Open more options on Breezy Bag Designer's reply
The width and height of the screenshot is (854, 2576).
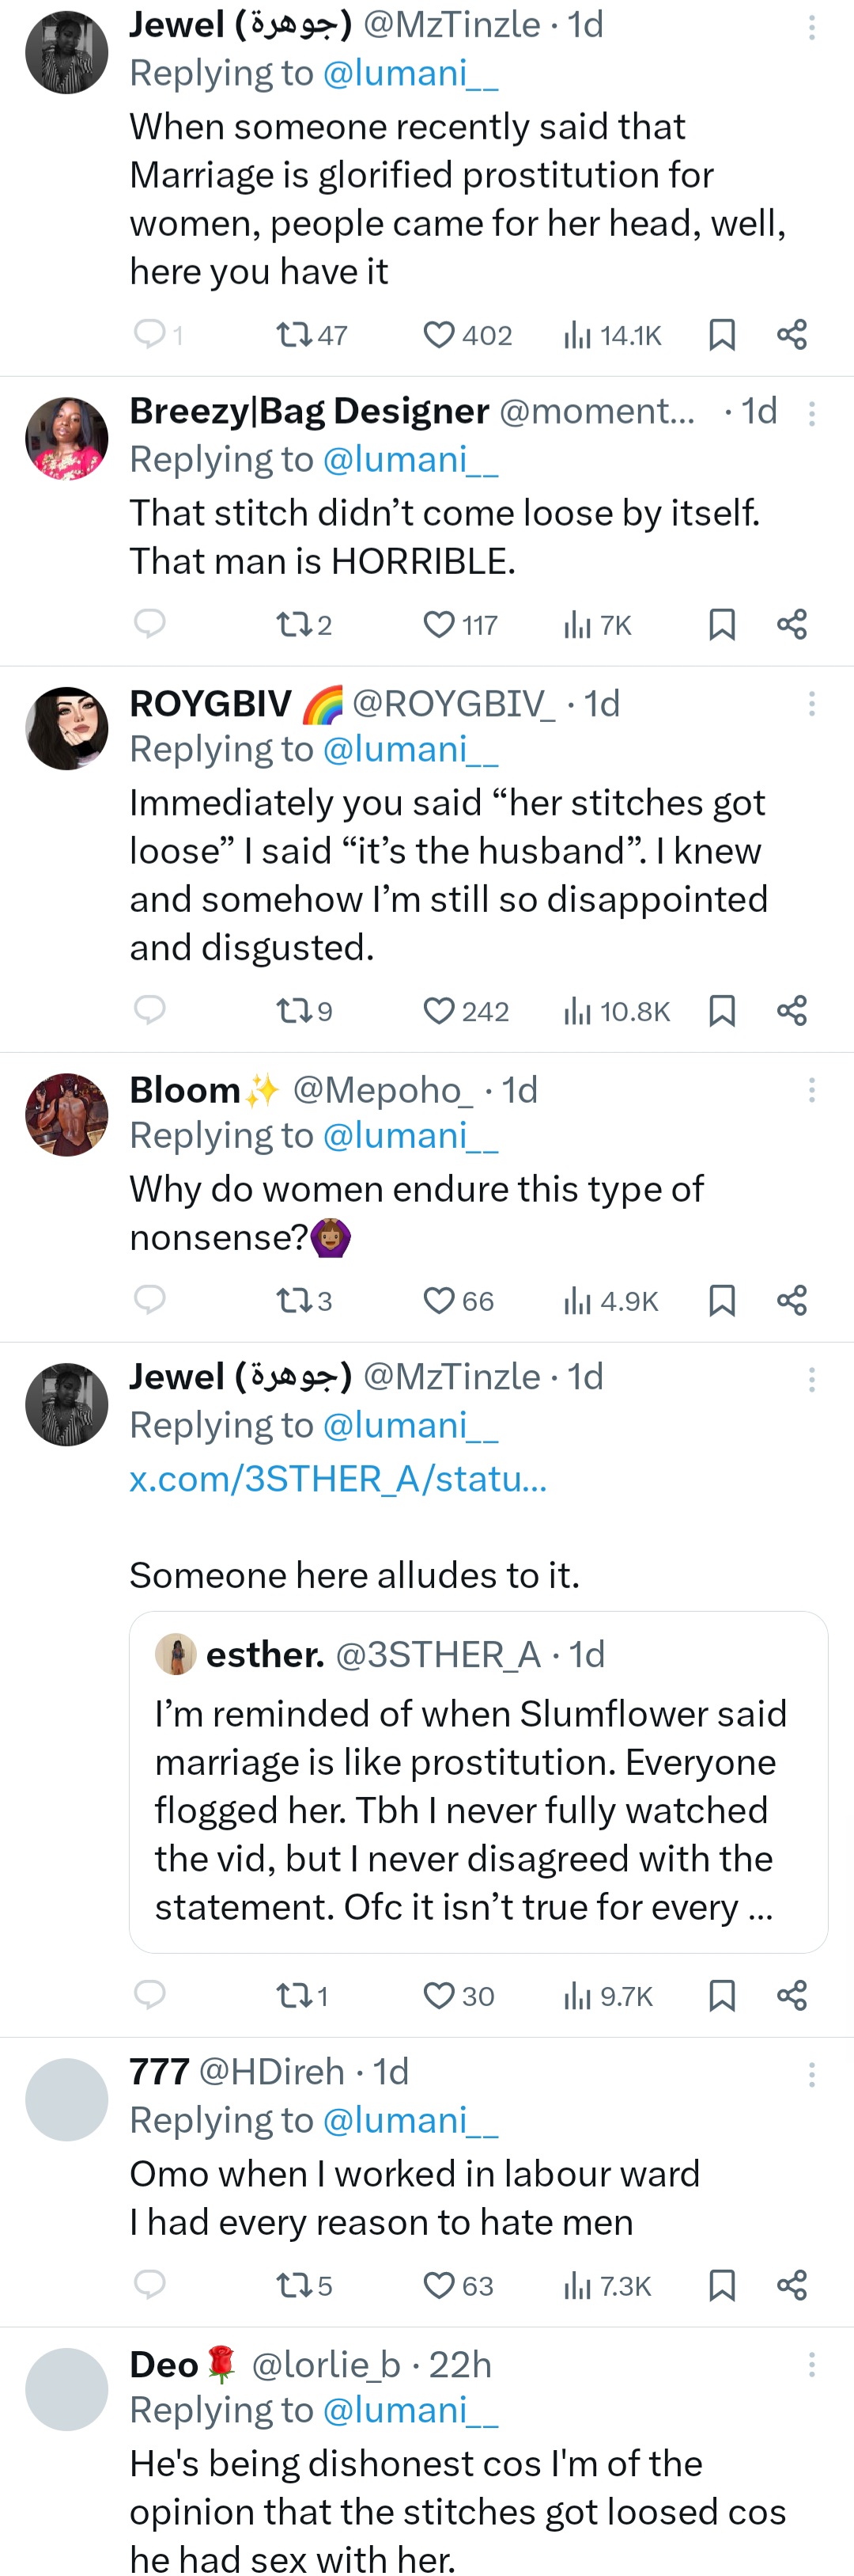pos(812,413)
